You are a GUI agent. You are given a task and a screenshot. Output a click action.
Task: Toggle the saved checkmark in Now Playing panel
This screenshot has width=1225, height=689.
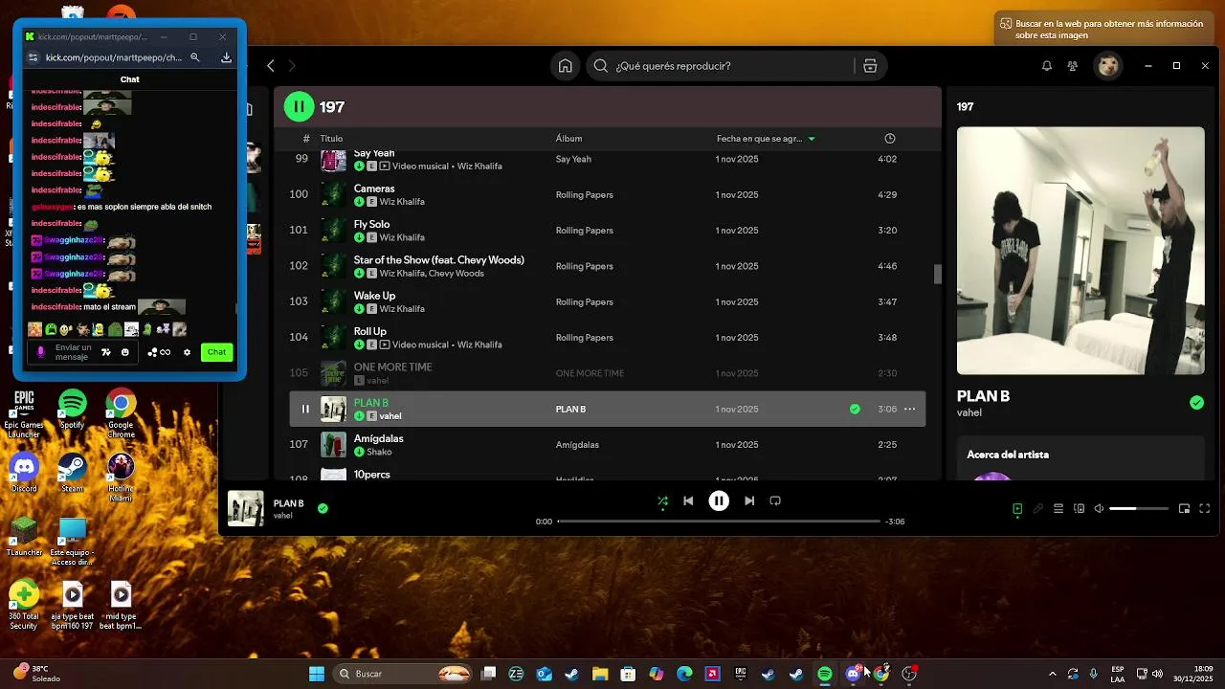tap(1196, 403)
